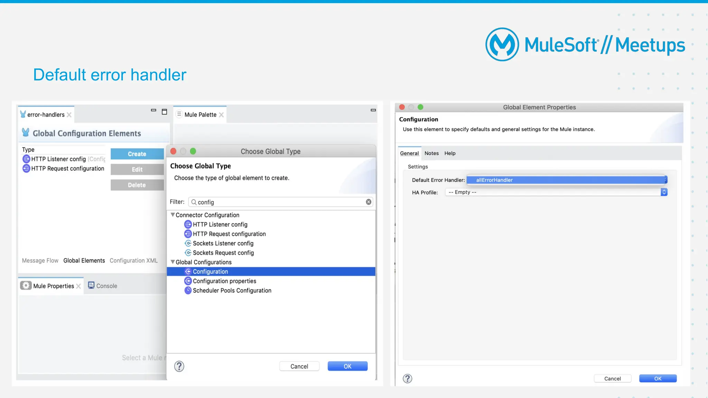Select Scheduler Pools Configuration tree item

232,290
